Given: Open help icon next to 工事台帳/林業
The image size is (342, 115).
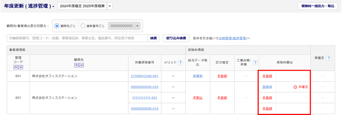Looking at the screenshot, I should [x=255, y=63].
